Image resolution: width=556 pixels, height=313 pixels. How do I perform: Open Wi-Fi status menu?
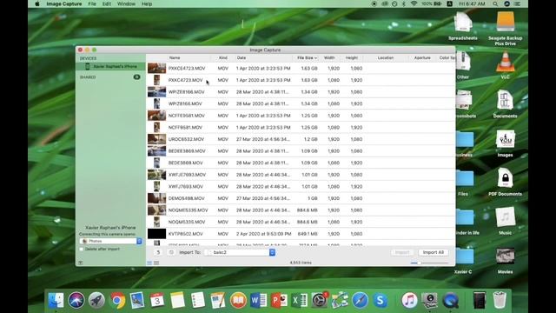pos(414,3)
